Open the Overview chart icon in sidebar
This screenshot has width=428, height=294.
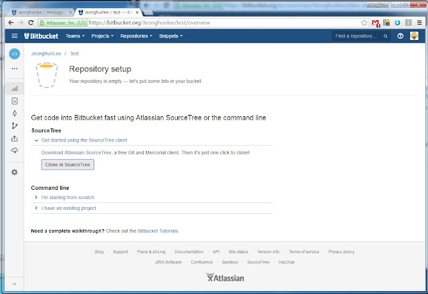click(15, 88)
